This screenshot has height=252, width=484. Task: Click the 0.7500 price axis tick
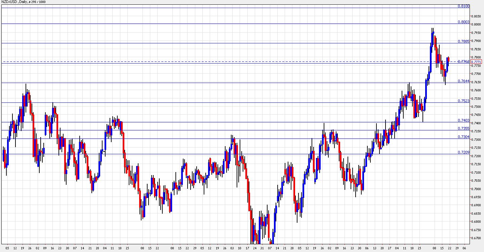pyautogui.click(x=476, y=107)
